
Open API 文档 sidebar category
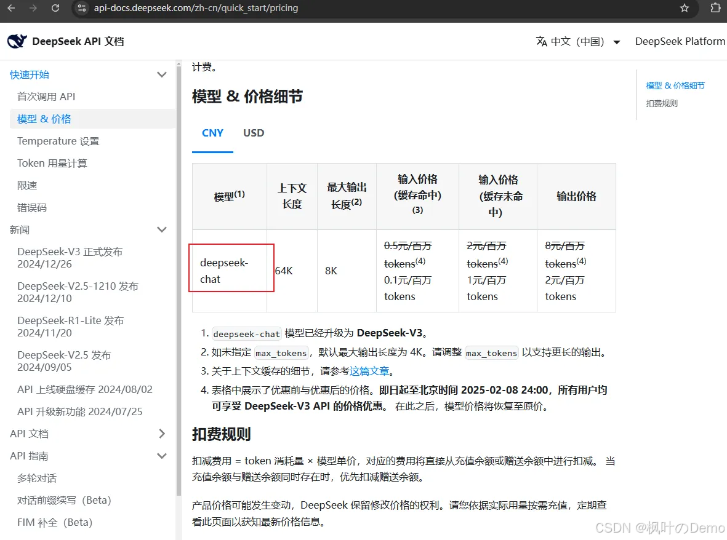pyautogui.click(x=29, y=434)
